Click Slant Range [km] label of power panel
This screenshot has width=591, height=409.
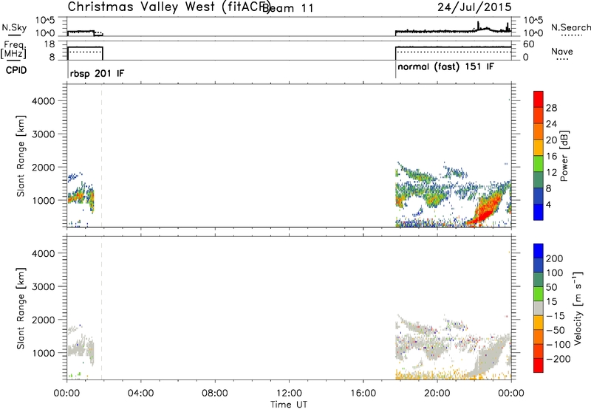(21, 156)
